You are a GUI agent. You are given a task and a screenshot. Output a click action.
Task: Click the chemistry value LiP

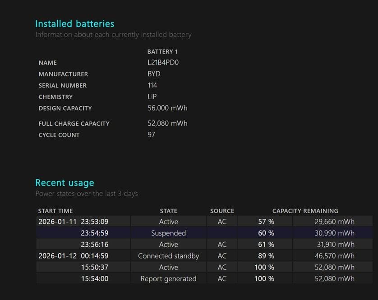click(152, 96)
